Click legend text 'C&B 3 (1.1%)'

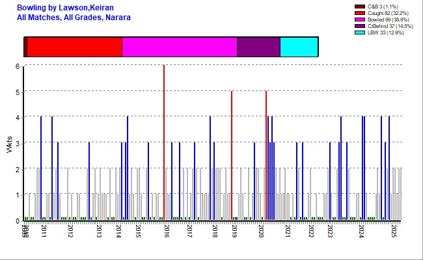[x=383, y=6]
